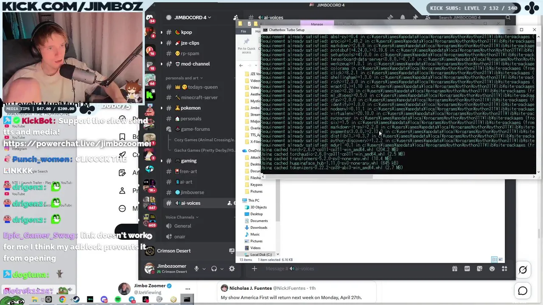Screen dimensions: 543x305
Task: Join the General voice channel
Action: (x=182, y=226)
